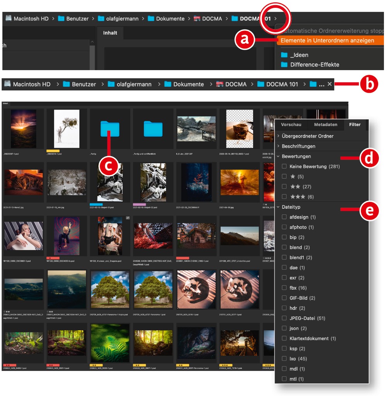Select the Filter tab
The width and height of the screenshot is (387, 396).
[355, 124]
